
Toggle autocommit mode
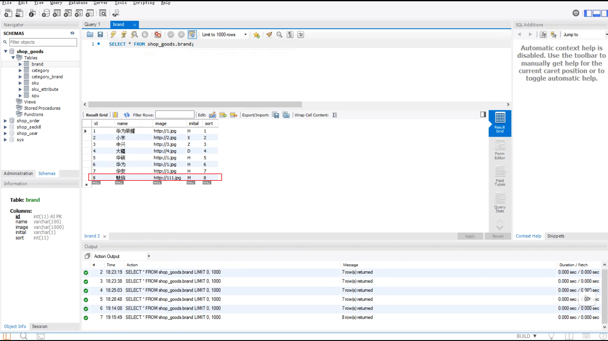click(192, 34)
